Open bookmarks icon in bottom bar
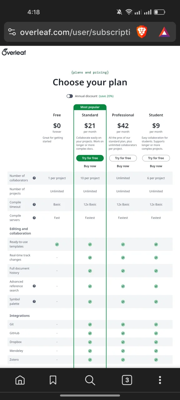This screenshot has height=400, width=180. click(53, 380)
